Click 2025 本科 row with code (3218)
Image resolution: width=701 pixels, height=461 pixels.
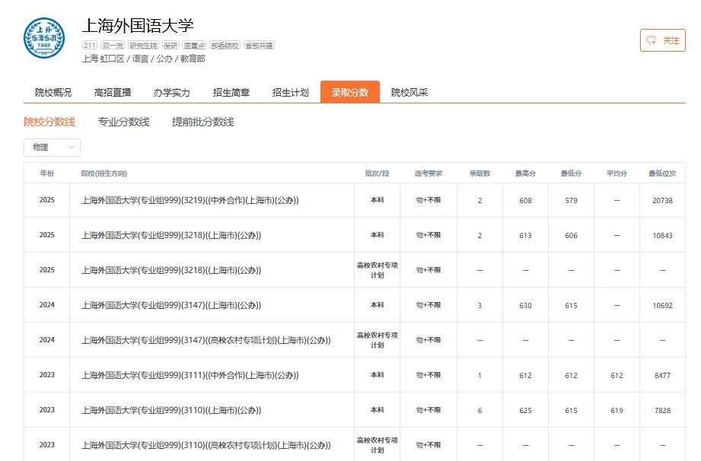(x=355, y=235)
